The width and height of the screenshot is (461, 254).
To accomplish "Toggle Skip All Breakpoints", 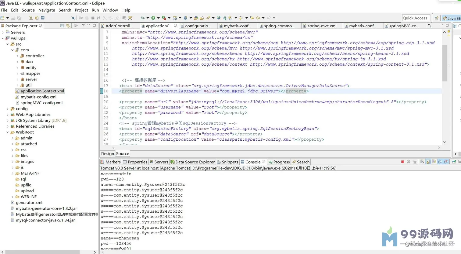I will pos(73,18).
